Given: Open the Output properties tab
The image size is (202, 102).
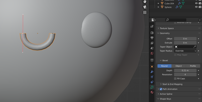Looking at the screenshot, I should click(152, 38).
